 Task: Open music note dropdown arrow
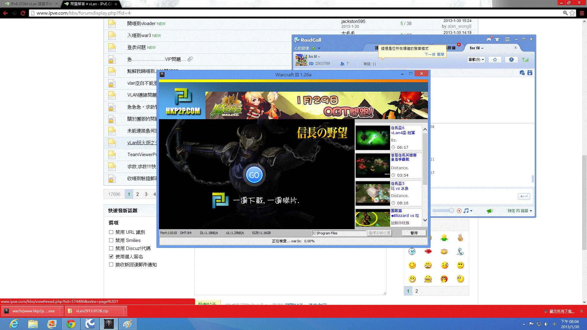click(471, 211)
